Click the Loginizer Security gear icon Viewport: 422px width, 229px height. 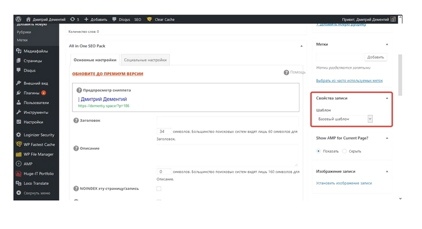pos(18,135)
